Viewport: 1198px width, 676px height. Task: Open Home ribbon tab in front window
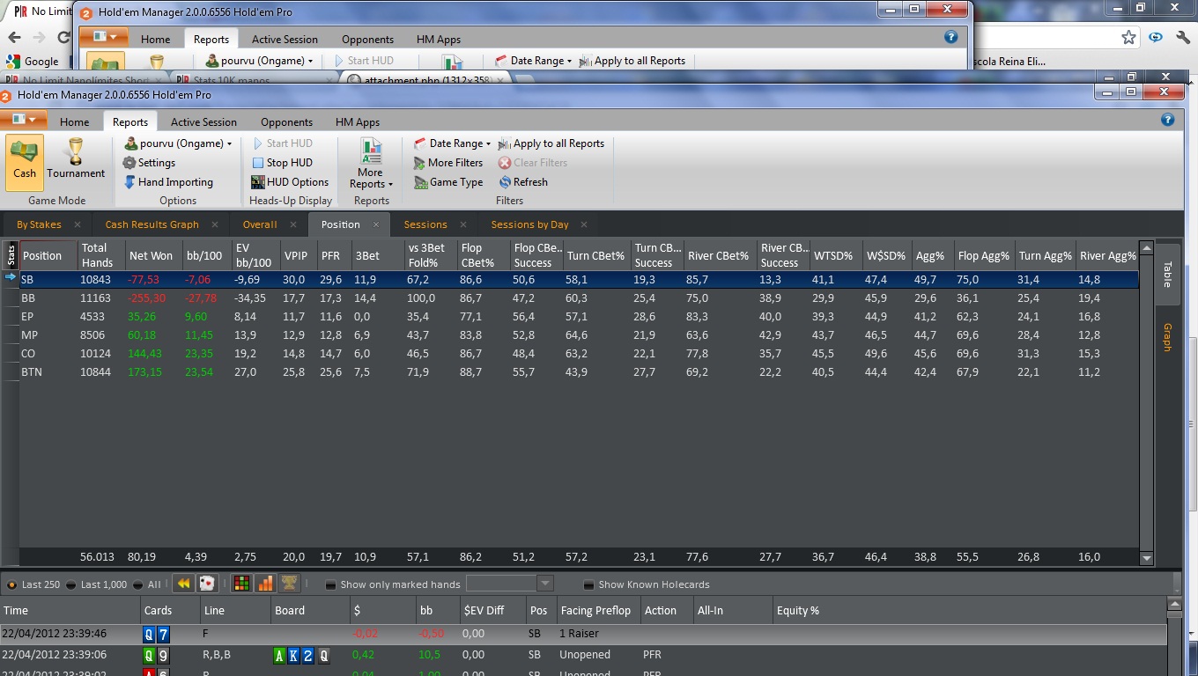tap(74, 122)
